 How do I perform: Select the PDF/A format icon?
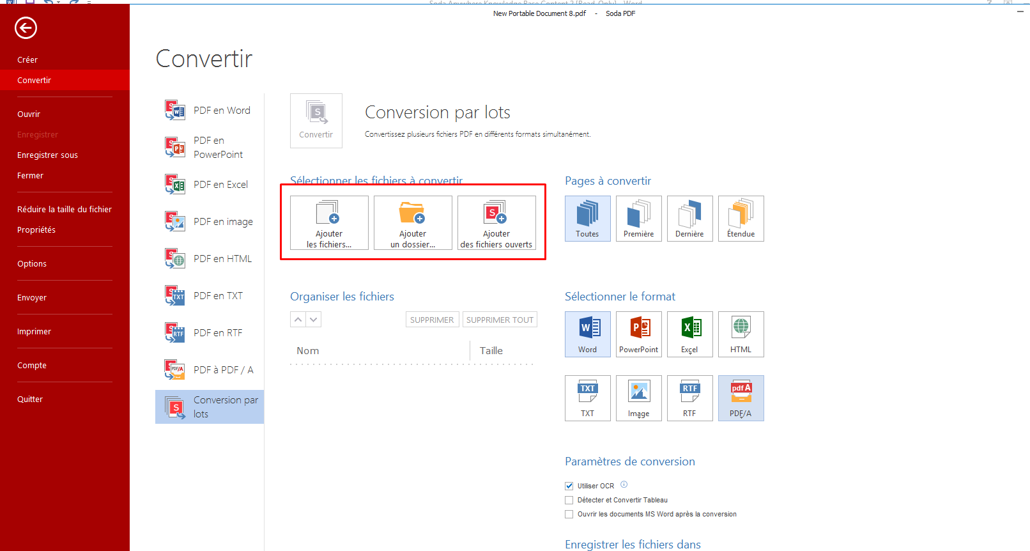pyautogui.click(x=741, y=398)
